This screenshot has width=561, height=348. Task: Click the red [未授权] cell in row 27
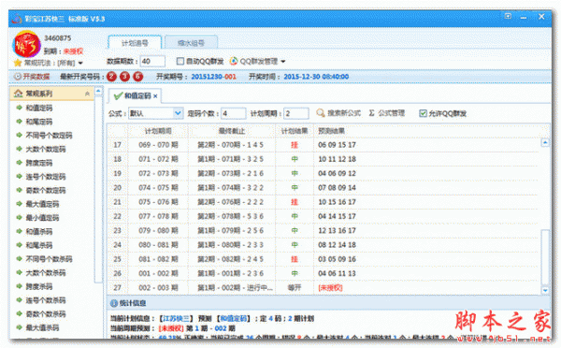330,288
